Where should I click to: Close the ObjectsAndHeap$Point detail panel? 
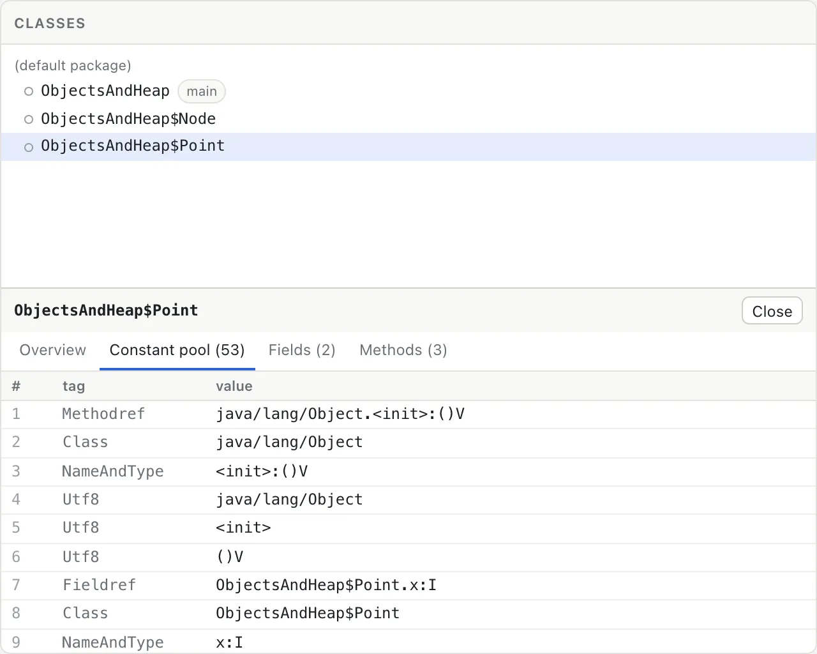(772, 311)
